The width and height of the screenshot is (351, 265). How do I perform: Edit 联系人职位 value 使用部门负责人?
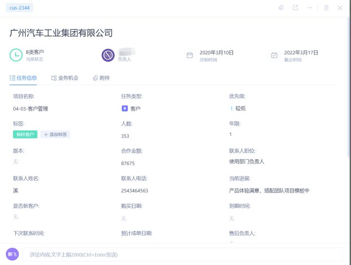point(247,162)
